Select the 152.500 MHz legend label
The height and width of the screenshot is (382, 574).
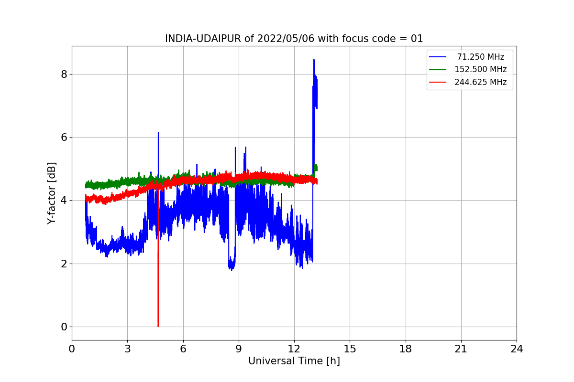(x=480, y=69)
